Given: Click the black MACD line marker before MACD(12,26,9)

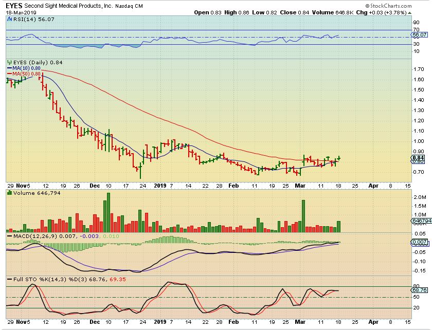Looking at the screenshot, I should point(9,236).
